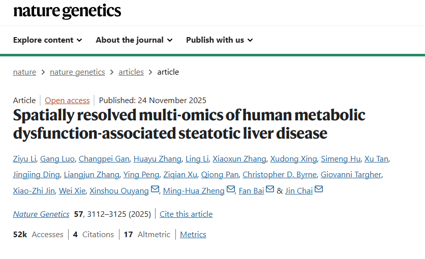Click the mail icon after Fan Bai
This screenshot has height=259, width=425.
[270, 190]
